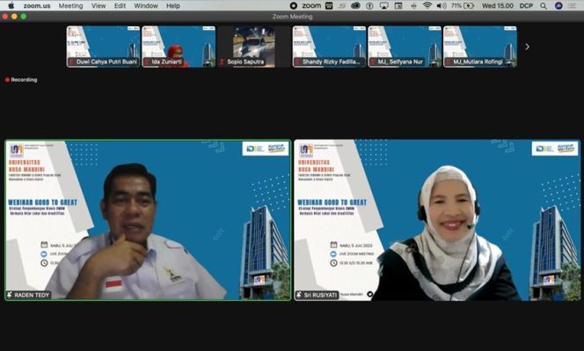Click the zoom menu bar status item

311,5
